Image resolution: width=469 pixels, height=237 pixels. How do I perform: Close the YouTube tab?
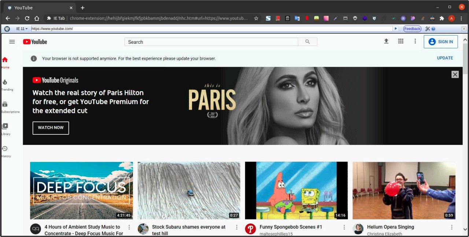coord(71,8)
